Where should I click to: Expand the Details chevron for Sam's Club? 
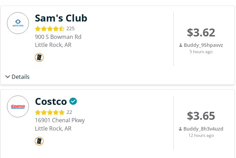coord(8,77)
